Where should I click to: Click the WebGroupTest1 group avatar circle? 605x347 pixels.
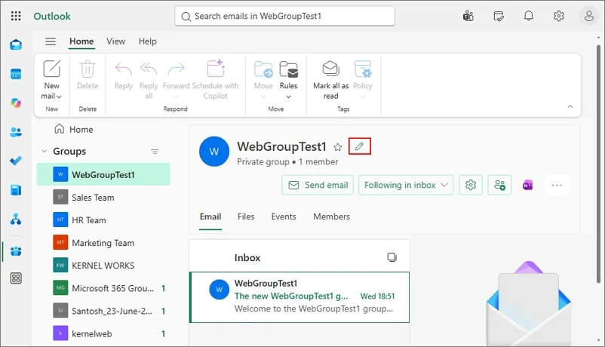tap(214, 152)
